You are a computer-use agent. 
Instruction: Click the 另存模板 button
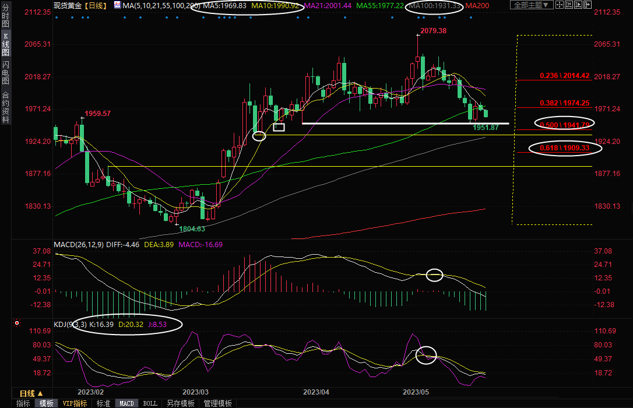(x=181, y=403)
